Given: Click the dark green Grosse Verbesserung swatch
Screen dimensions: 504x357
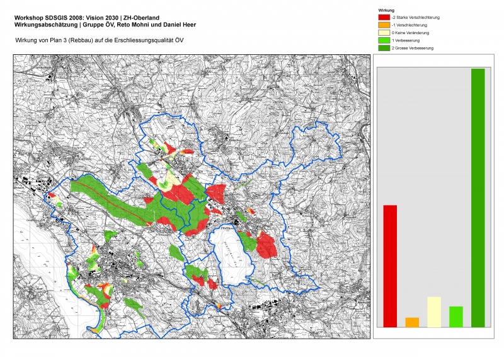Looking at the screenshot, I should point(384,48).
